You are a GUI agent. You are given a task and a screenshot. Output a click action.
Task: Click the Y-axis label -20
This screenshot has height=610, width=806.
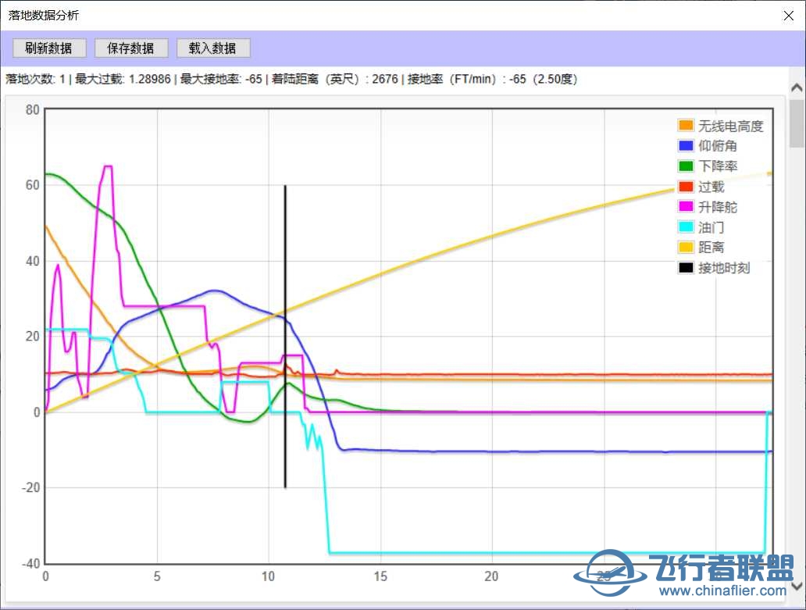point(30,487)
